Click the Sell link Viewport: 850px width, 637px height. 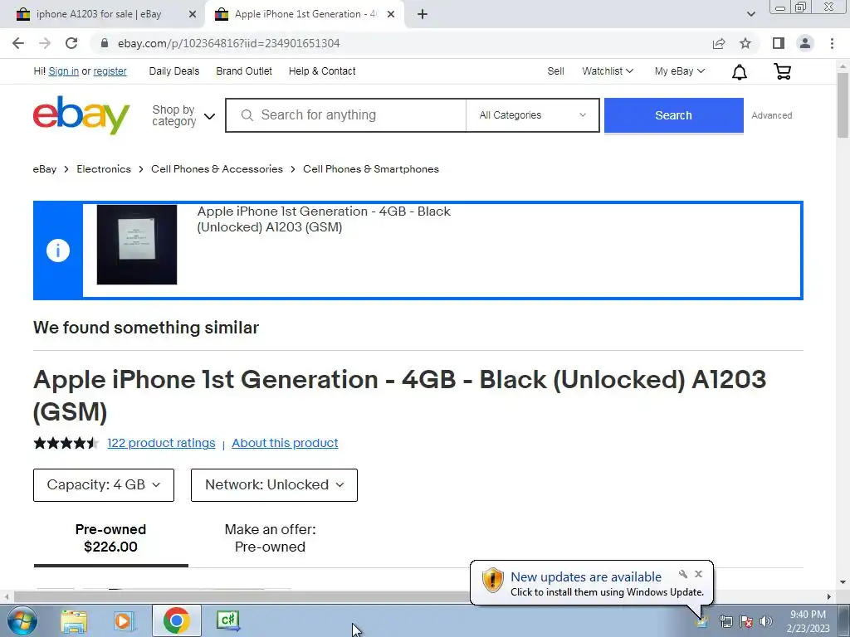click(x=555, y=71)
